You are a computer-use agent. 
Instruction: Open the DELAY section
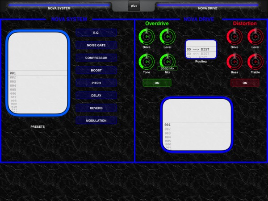pyautogui.click(x=96, y=96)
